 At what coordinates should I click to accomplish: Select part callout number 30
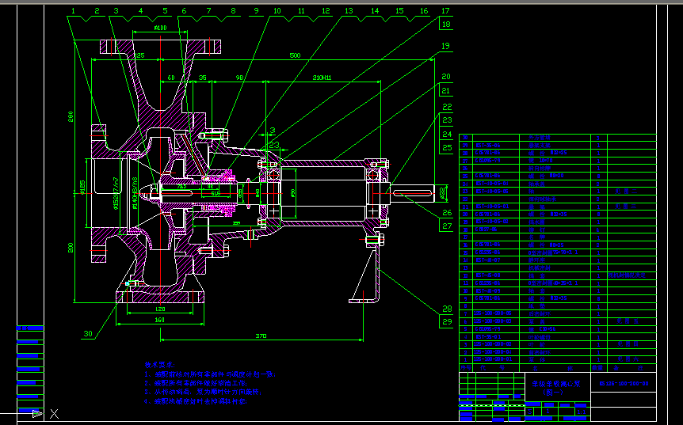[x=88, y=333]
